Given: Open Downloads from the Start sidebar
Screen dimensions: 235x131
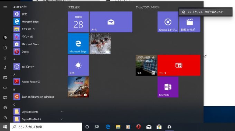Looking at the screenshot, I should (5, 57).
